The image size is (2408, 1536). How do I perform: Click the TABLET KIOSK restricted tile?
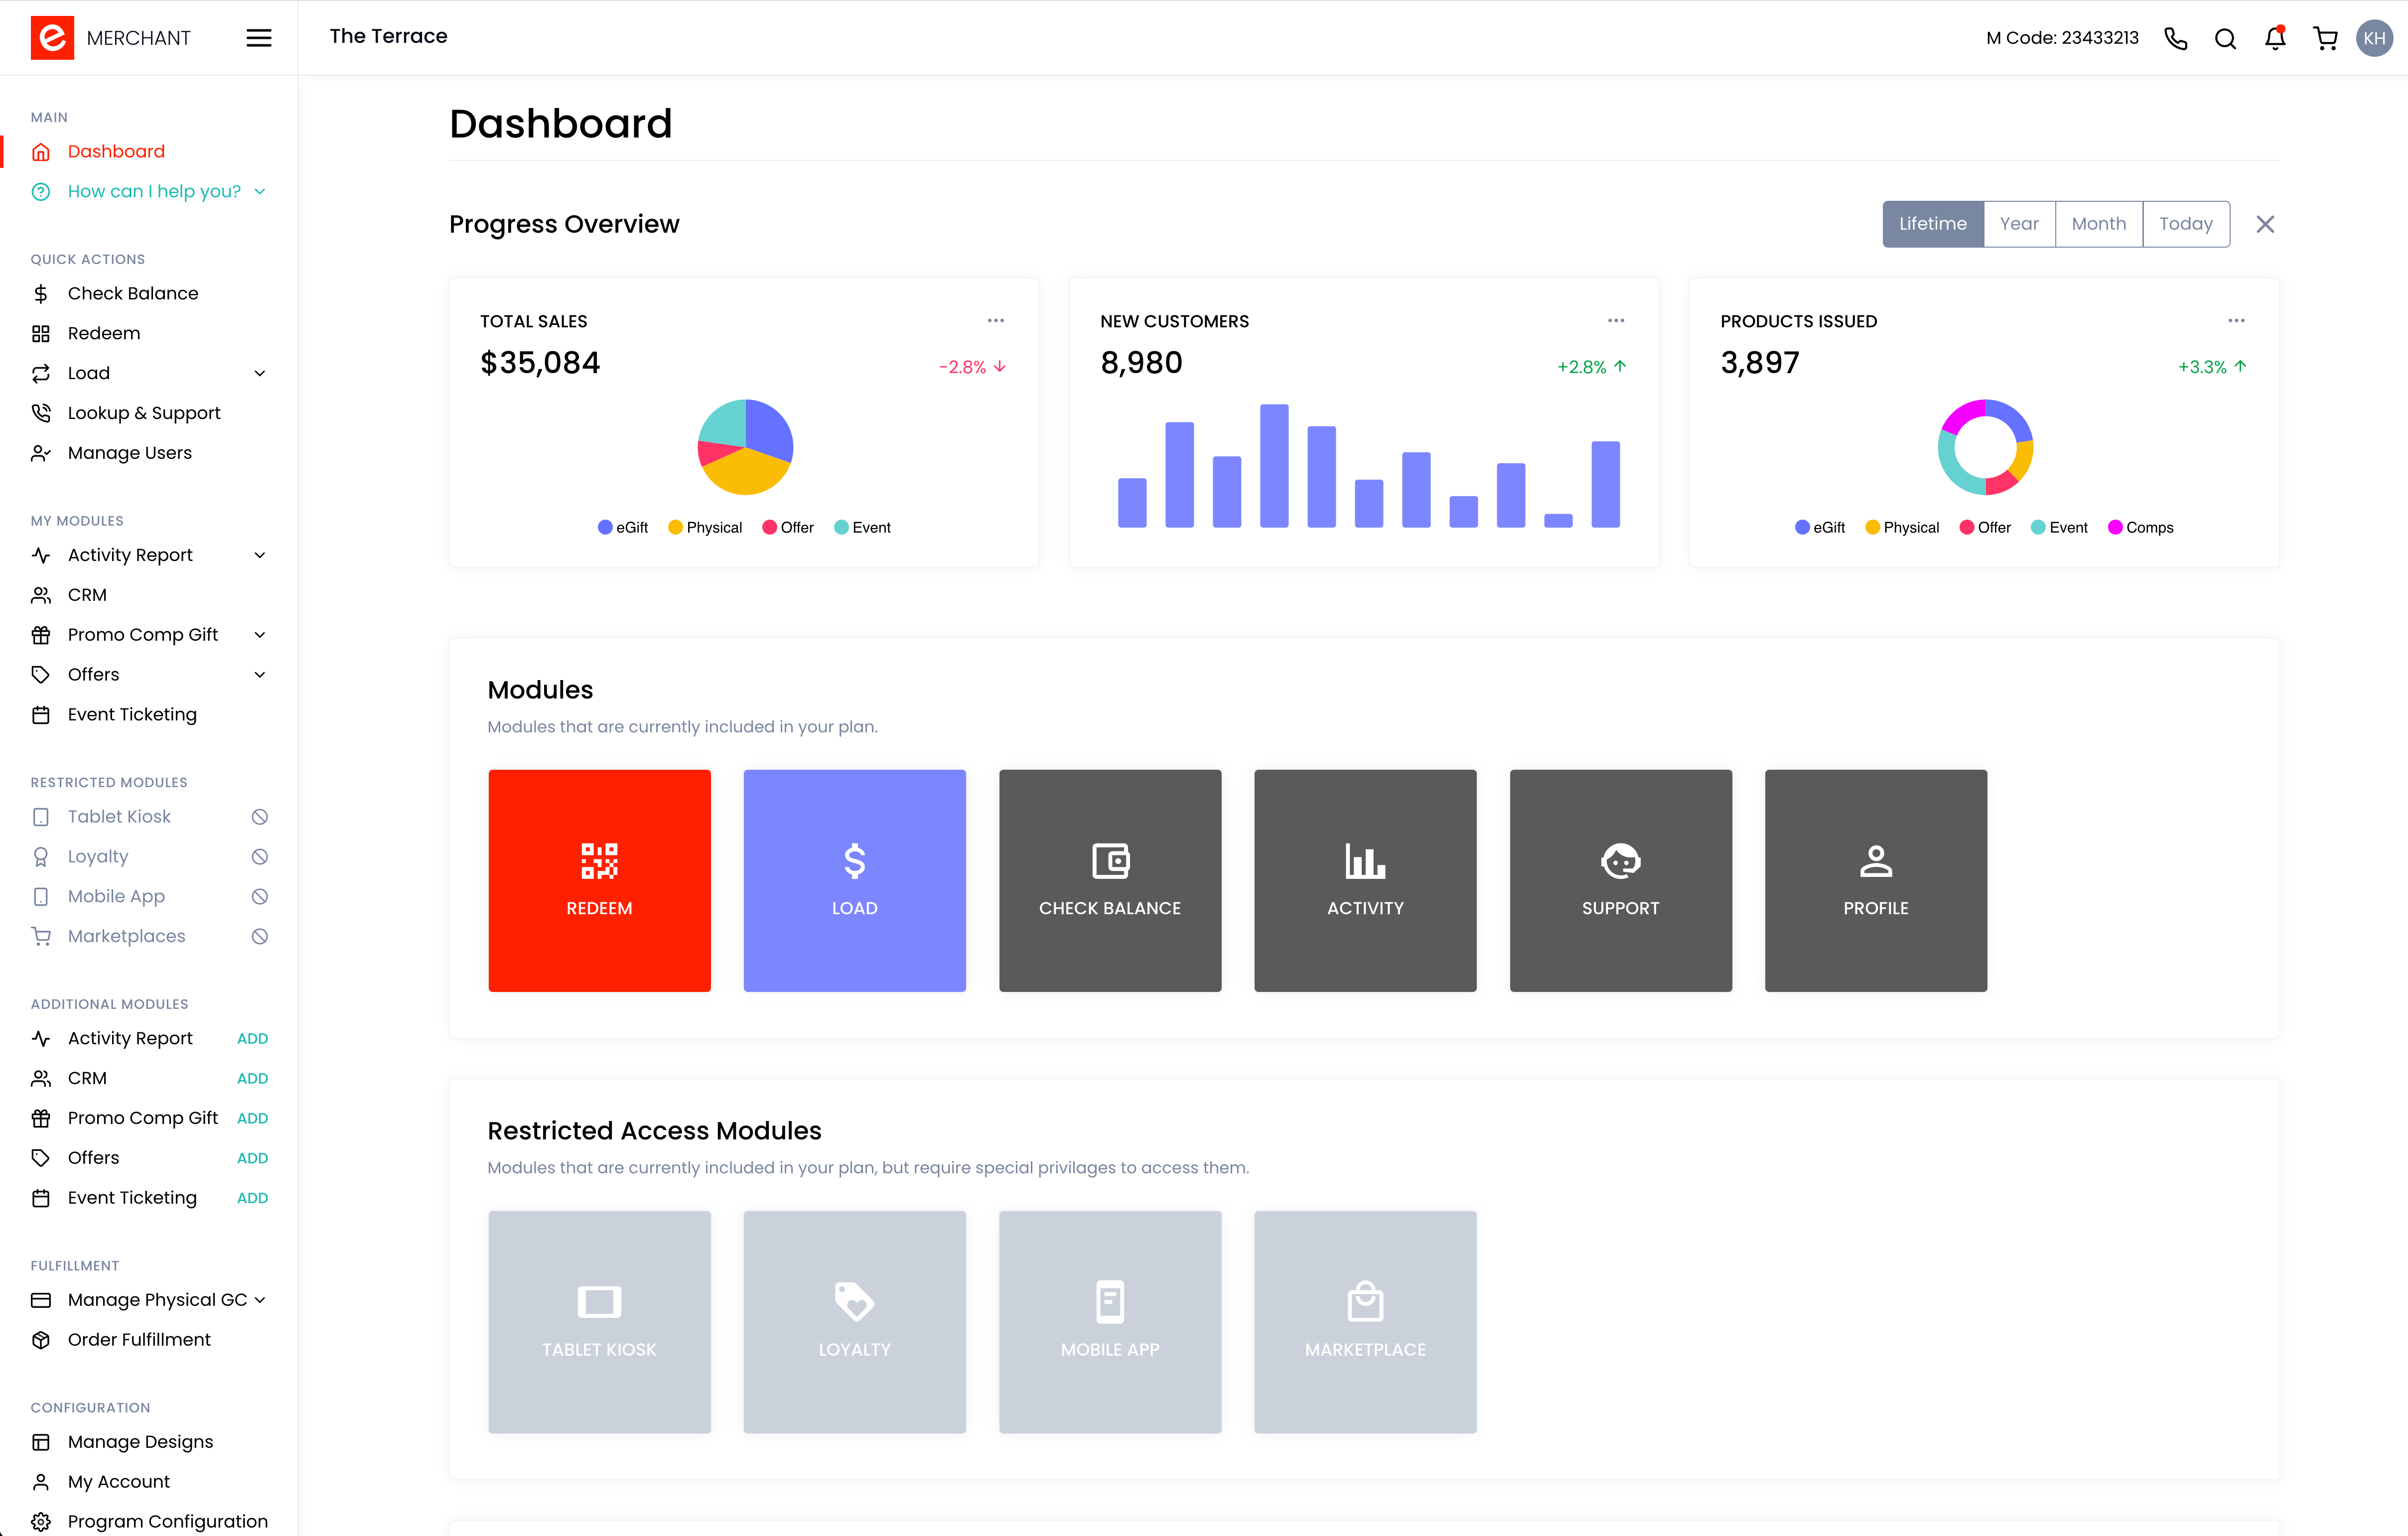[599, 1322]
